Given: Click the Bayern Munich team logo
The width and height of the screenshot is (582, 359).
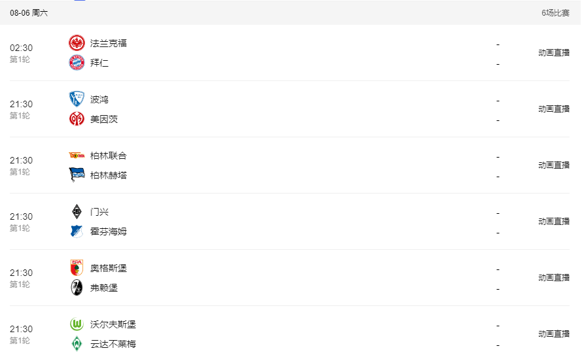Looking at the screenshot, I should coord(77,63).
